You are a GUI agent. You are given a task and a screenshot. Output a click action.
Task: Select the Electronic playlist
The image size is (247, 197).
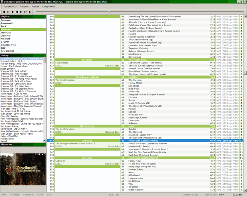23,30
